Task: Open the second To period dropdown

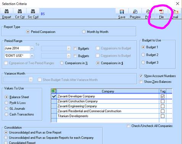Action: point(69,56)
